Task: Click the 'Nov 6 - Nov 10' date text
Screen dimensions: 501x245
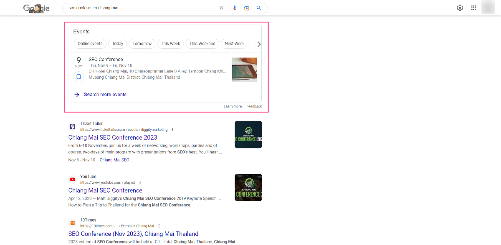Action: 82,160
